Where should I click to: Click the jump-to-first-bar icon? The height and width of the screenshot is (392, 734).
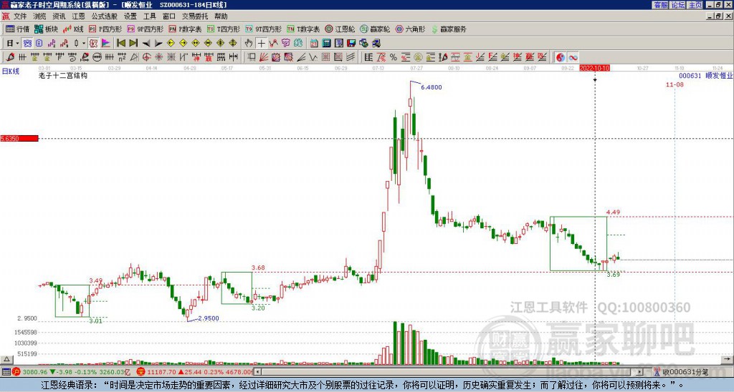click(x=120, y=44)
